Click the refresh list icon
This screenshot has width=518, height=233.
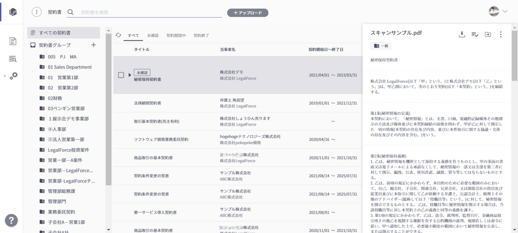[118, 35]
